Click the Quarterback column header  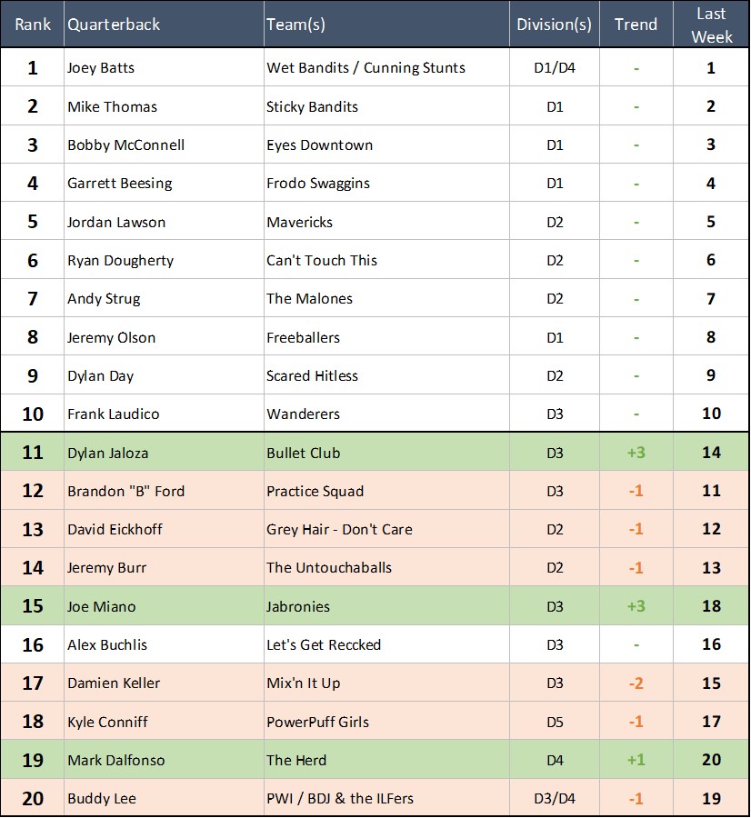[x=114, y=25]
